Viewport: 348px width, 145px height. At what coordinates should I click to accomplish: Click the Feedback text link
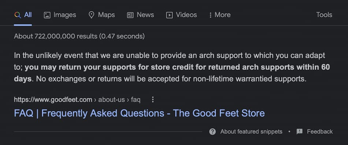[x=320, y=131]
